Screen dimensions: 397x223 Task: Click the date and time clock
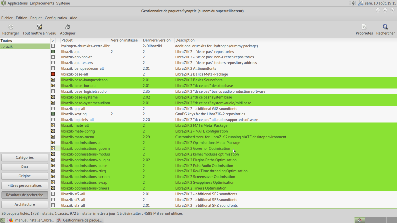380,3
